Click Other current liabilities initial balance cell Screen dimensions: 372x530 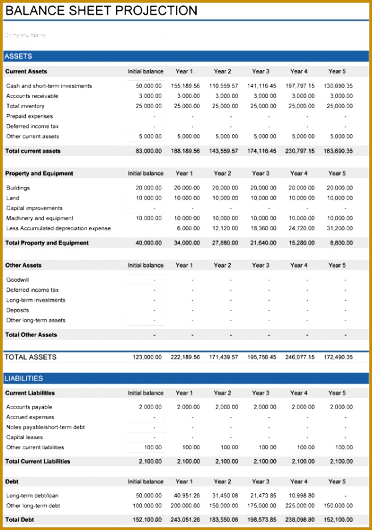click(x=146, y=447)
